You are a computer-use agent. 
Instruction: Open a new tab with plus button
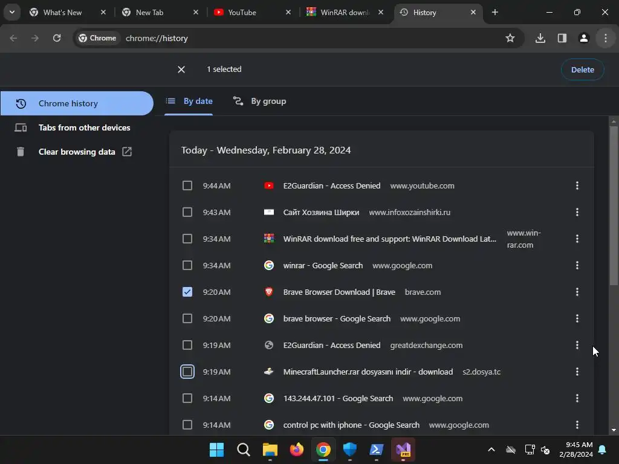coord(494,12)
